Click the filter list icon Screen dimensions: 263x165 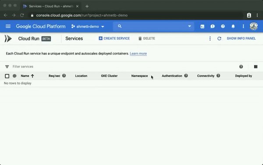pos(7,67)
